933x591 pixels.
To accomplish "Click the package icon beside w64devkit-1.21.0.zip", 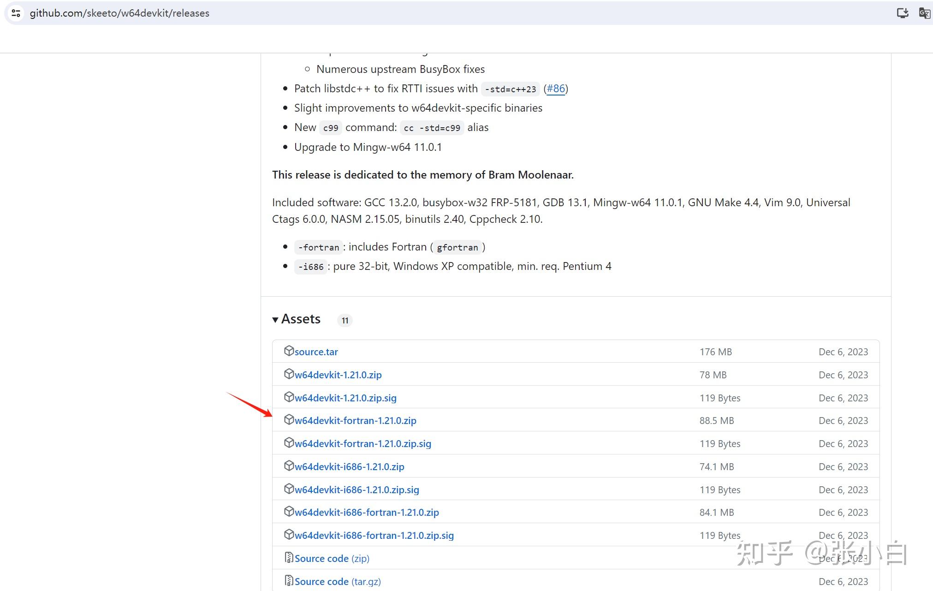I will pyautogui.click(x=289, y=374).
